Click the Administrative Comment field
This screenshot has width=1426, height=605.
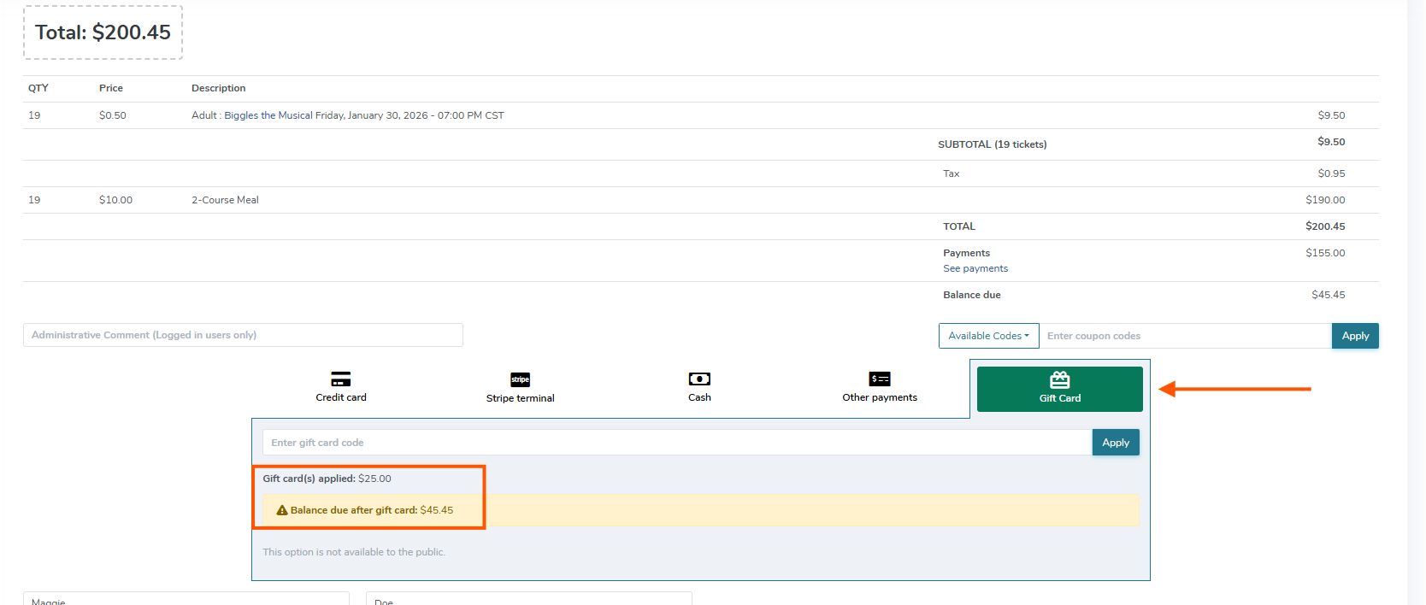pyautogui.click(x=243, y=335)
